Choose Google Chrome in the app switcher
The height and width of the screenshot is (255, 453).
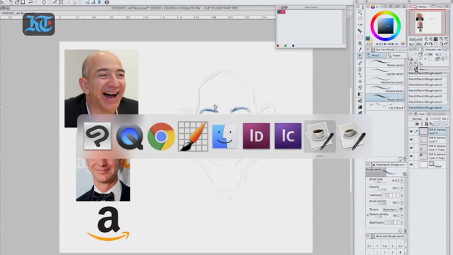[x=161, y=136]
